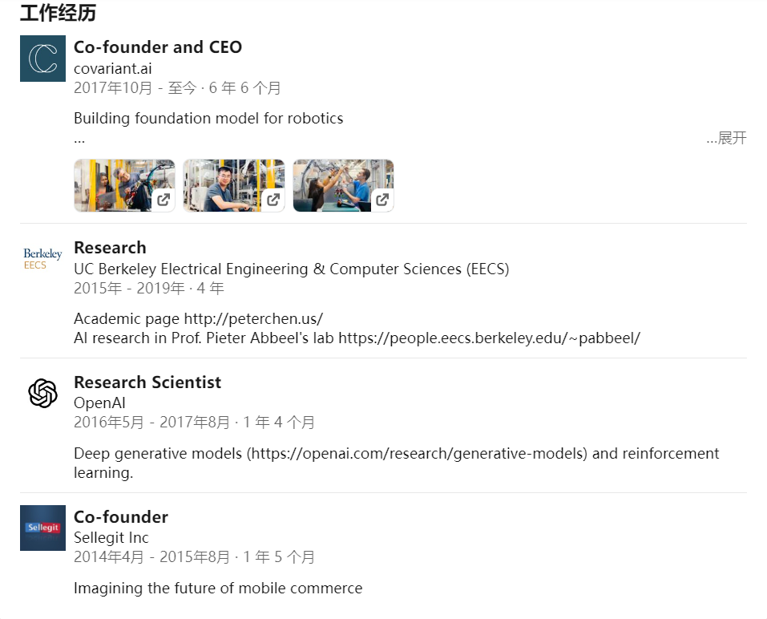767x619 pixels.
Task: Click the Sellegit Inc company name
Action: (x=111, y=537)
